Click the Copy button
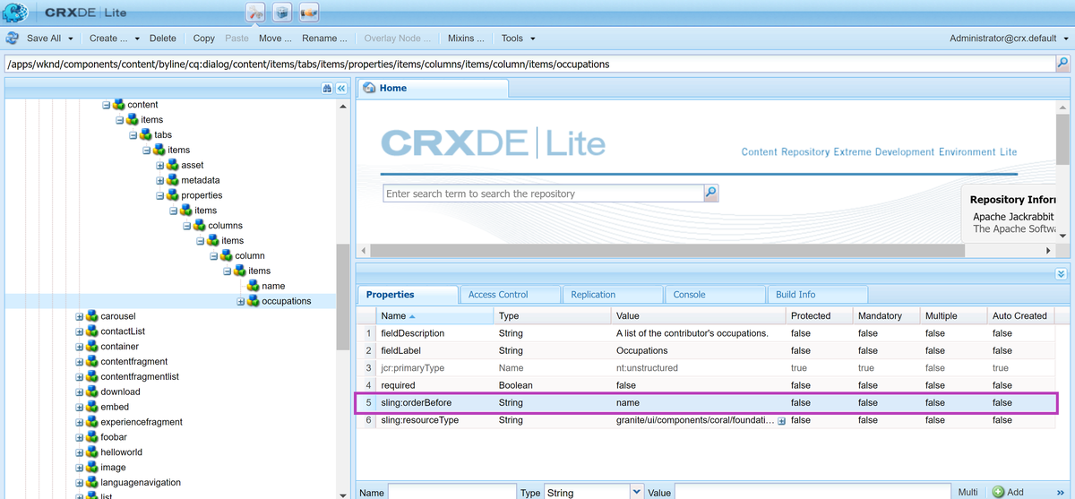The height and width of the screenshot is (499, 1075). tap(204, 39)
